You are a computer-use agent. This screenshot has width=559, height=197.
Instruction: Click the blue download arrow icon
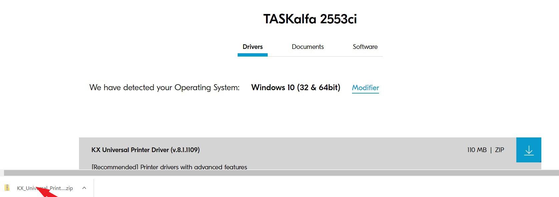529,150
